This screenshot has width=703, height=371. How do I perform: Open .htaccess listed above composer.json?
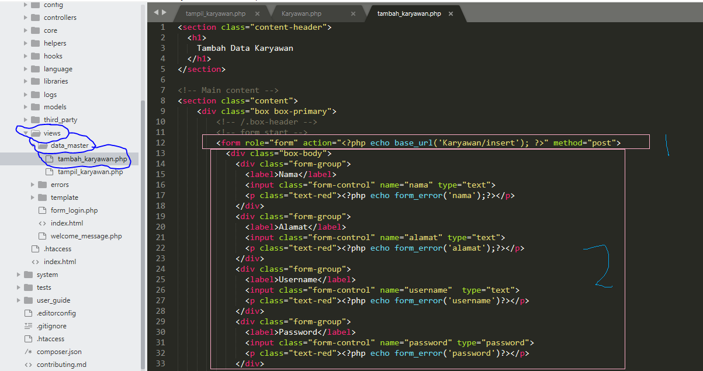50,339
